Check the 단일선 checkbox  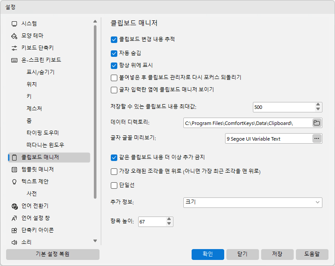click(114, 185)
